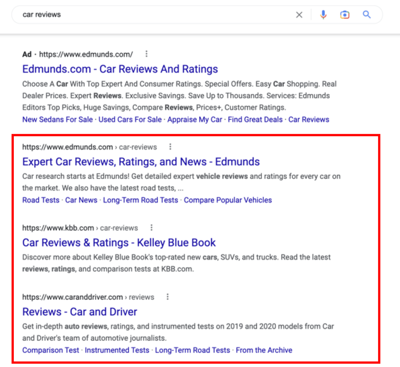
Task: Open Edmunds 'Long-Term Road Tests' sitelink
Action: point(140,200)
